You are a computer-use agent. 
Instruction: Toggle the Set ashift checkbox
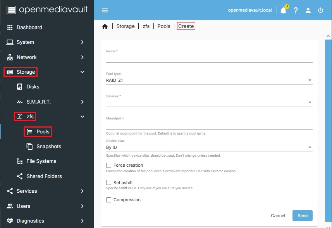[x=109, y=183]
